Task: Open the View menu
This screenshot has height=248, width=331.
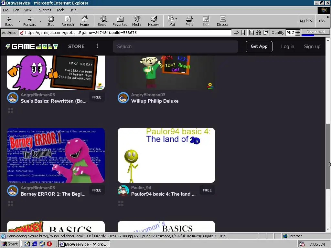Action: click(x=28, y=10)
